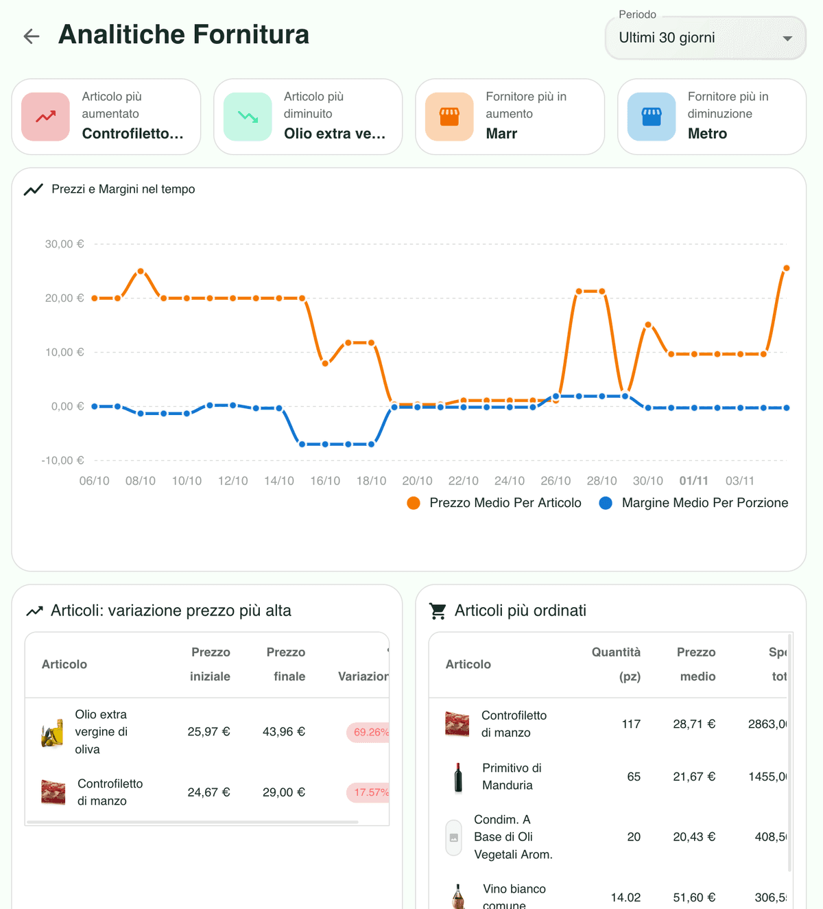The image size is (823, 909).
Task: Click the red trending-up icon for Articolo più aumentato
Action: [x=46, y=117]
